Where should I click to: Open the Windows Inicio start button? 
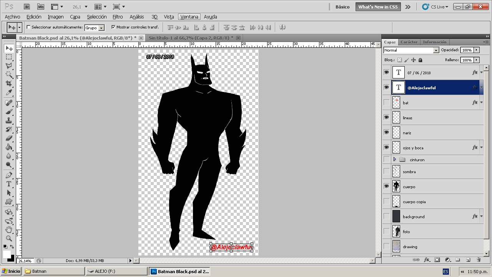pos(11,271)
